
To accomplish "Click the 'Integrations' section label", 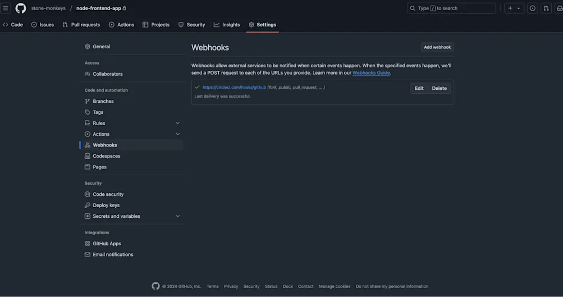I will click(97, 233).
